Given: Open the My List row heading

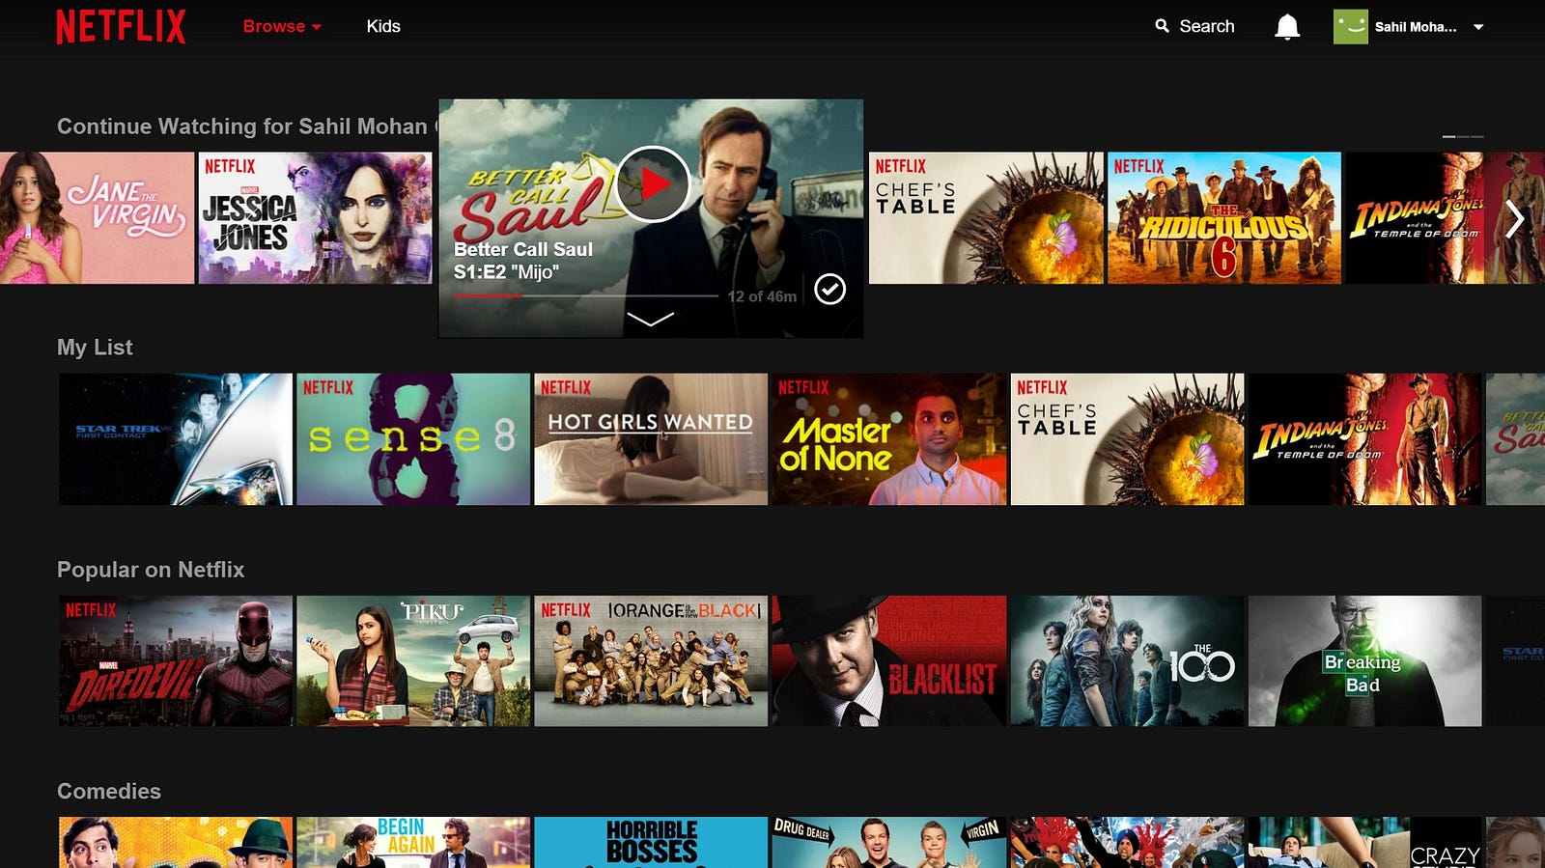Looking at the screenshot, I should click(95, 348).
